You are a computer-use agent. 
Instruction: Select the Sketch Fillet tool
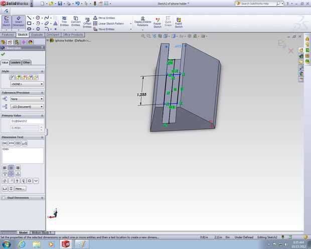[x=47, y=29]
